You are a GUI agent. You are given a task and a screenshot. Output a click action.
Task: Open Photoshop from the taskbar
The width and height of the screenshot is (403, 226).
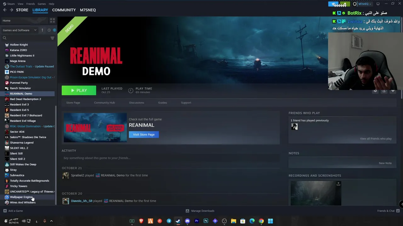[x=206, y=221]
